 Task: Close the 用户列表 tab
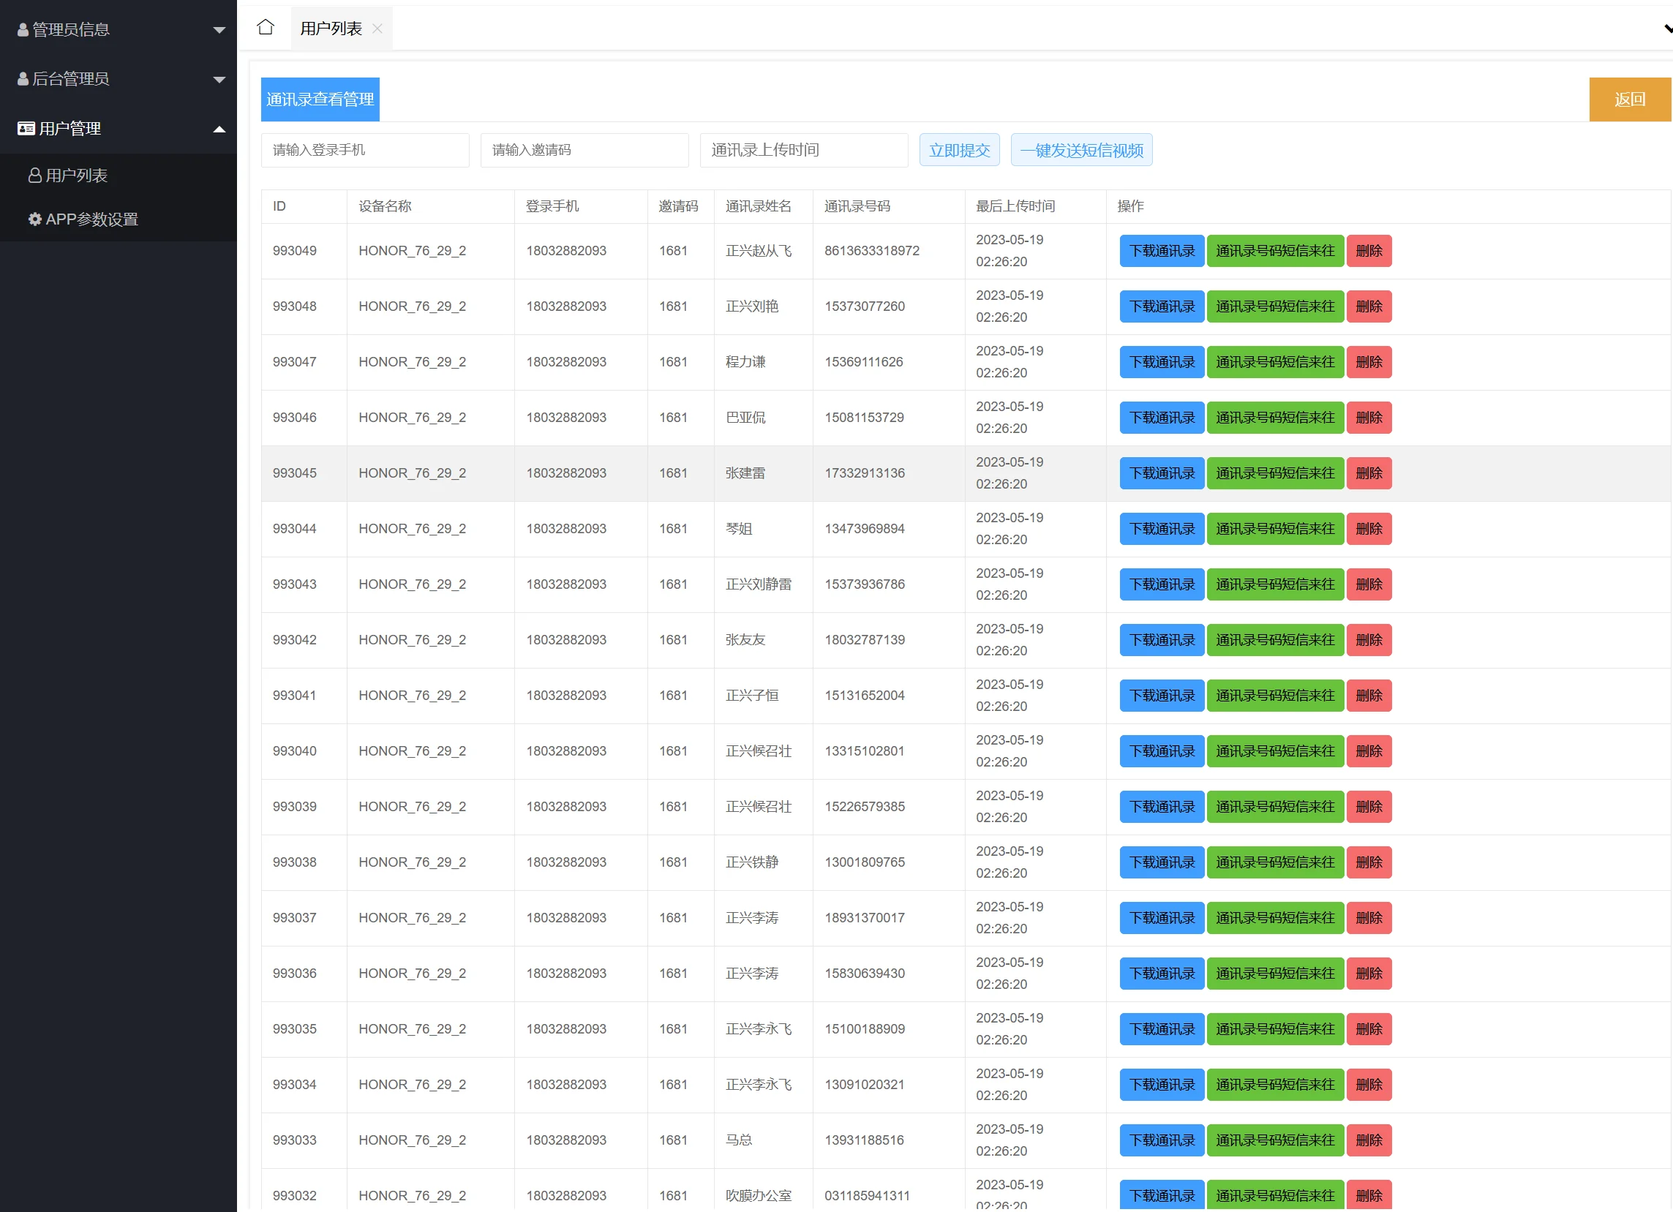[377, 29]
